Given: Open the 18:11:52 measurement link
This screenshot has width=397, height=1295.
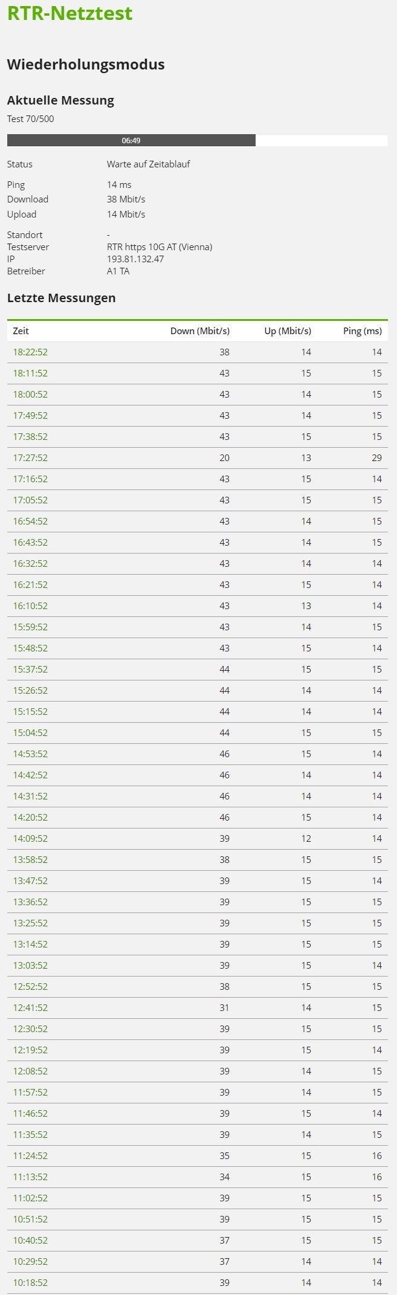Looking at the screenshot, I should [30, 373].
